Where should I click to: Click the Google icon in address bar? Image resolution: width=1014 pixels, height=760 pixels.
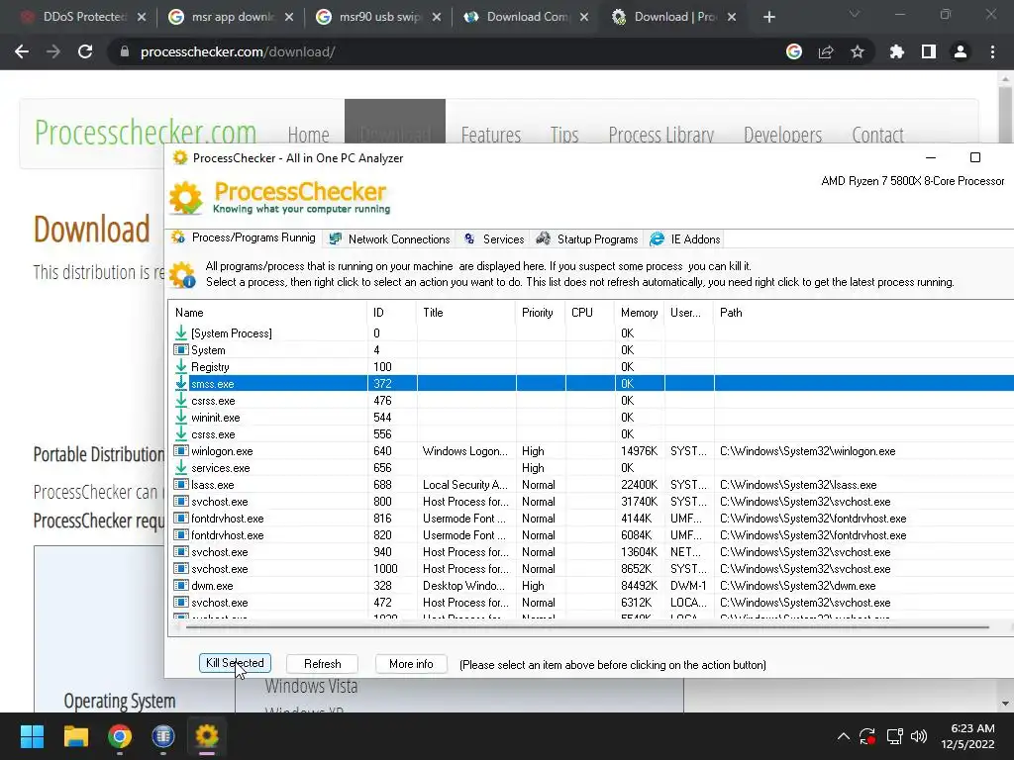[794, 51]
